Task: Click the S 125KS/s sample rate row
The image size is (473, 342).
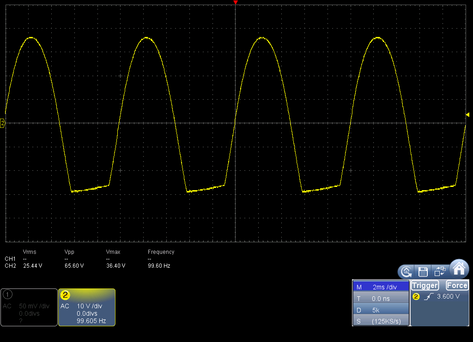Action: coord(381,321)
